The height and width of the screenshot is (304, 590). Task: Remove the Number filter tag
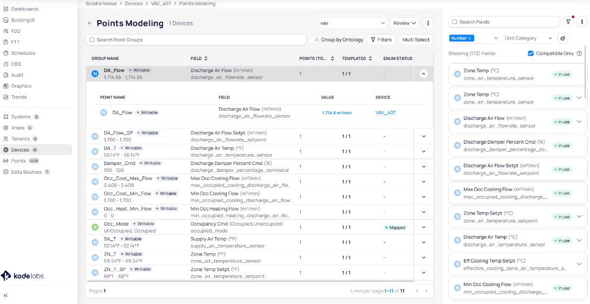click(x=470, y=38)
